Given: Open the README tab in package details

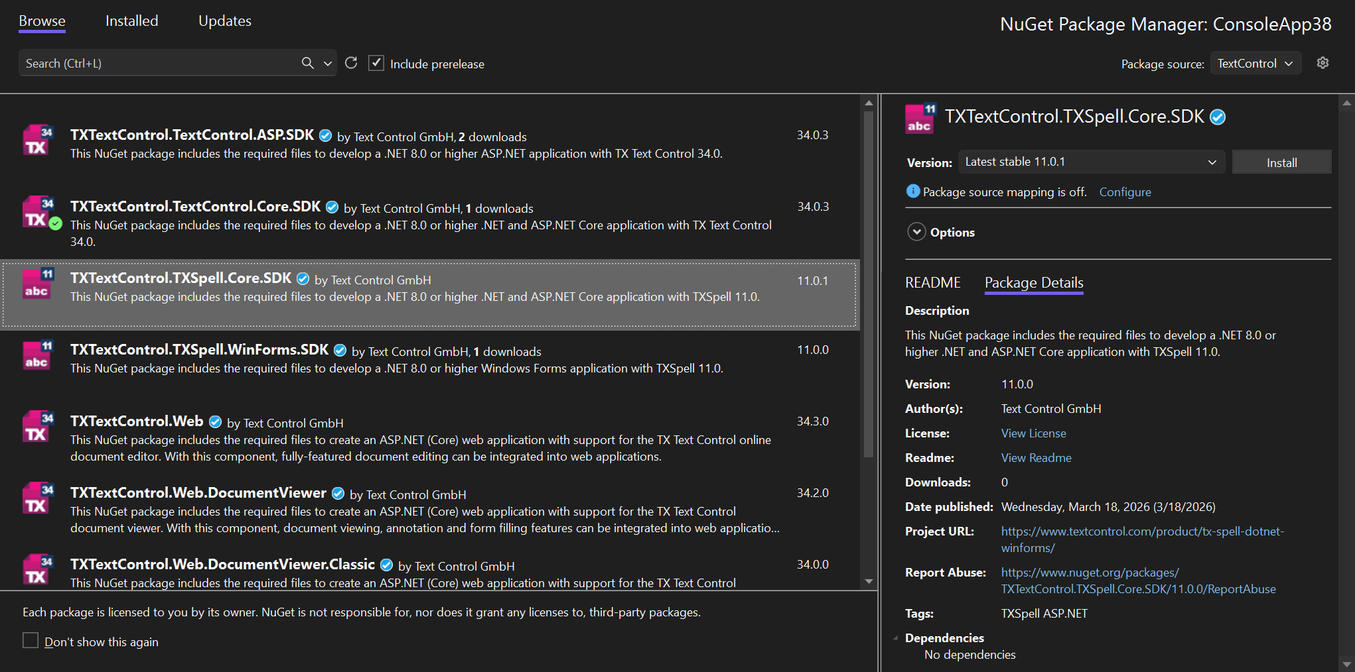Looking at the screenshot, I should tap(932, 282).
